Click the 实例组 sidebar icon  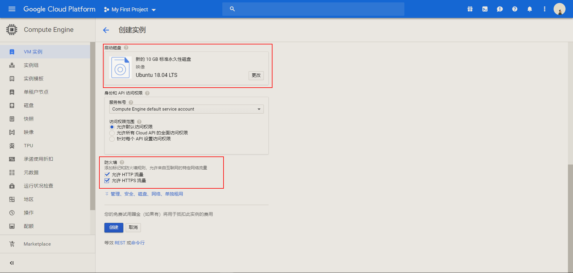[x=12, y=65]
